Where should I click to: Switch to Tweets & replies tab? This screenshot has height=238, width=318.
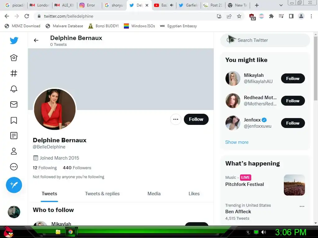pyautogui.click(x=102, y=194)
